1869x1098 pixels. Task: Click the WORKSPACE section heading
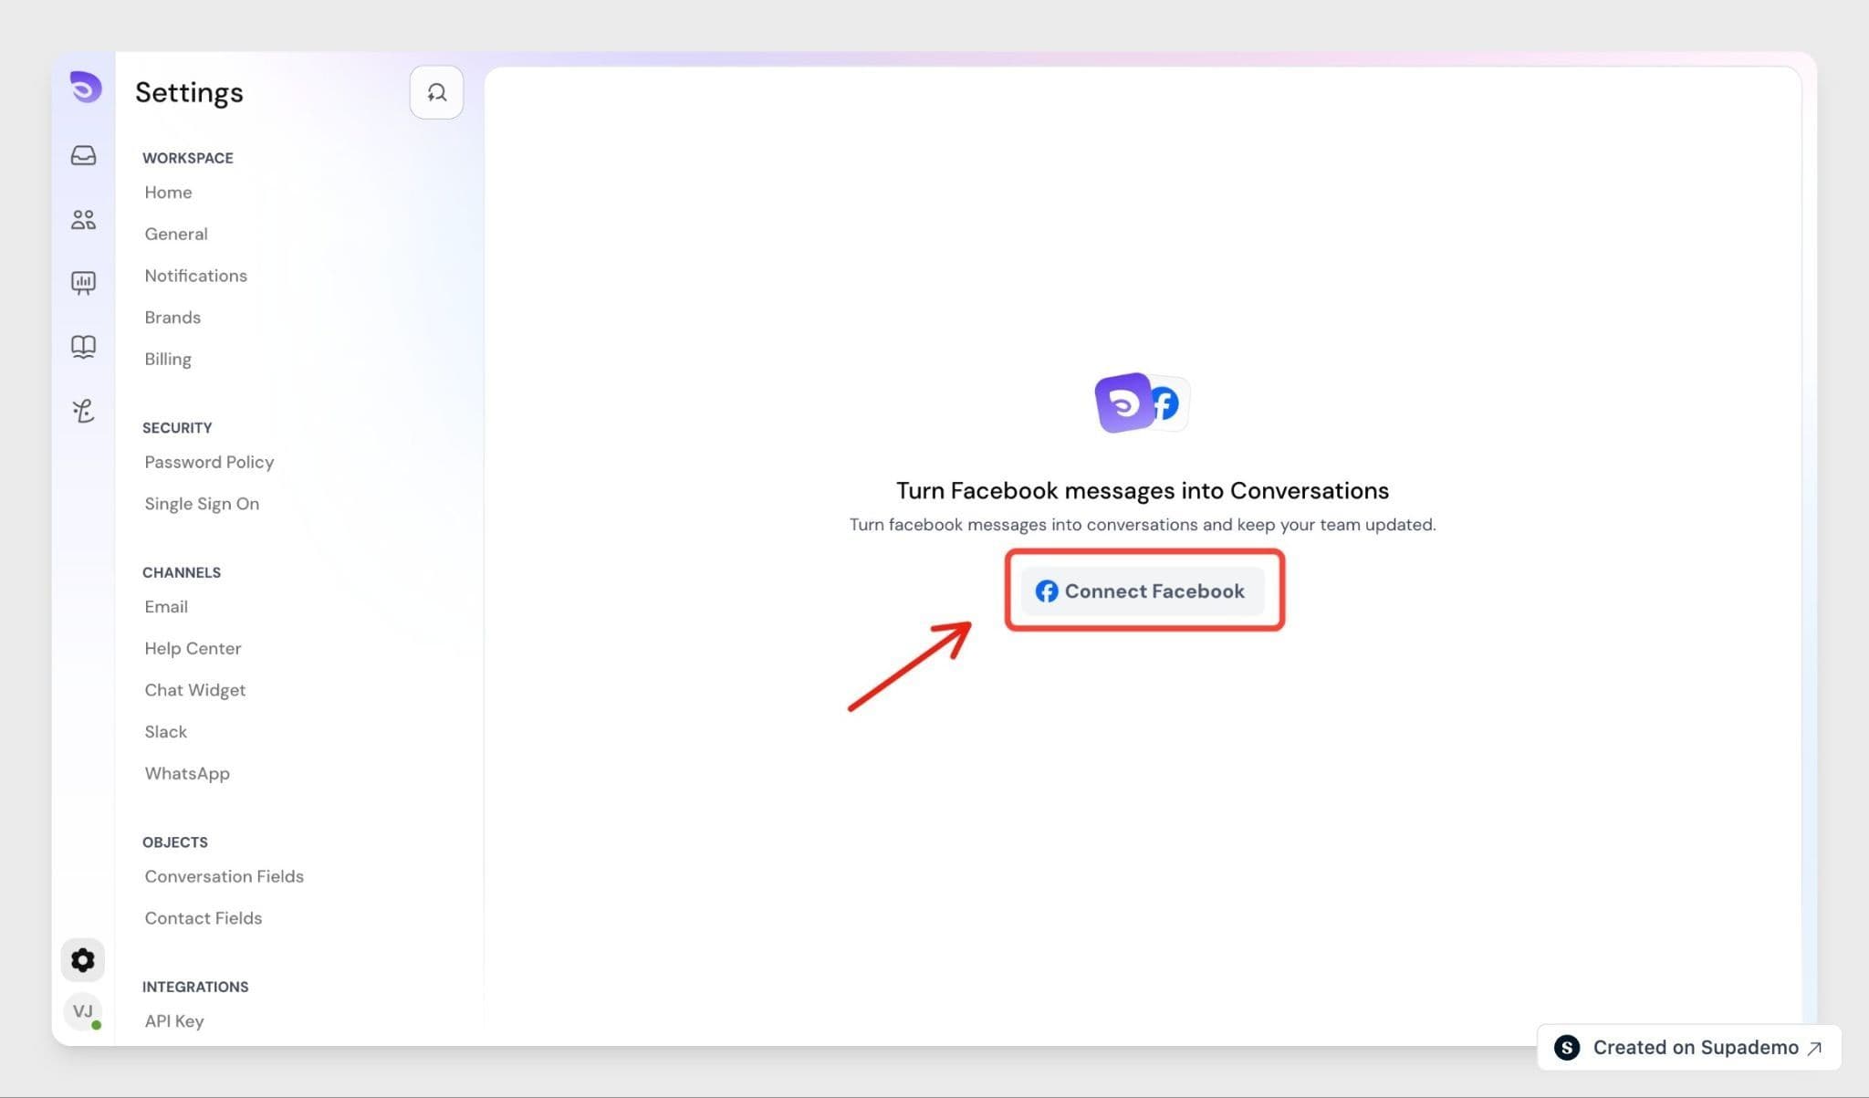(x=188, y=158)
